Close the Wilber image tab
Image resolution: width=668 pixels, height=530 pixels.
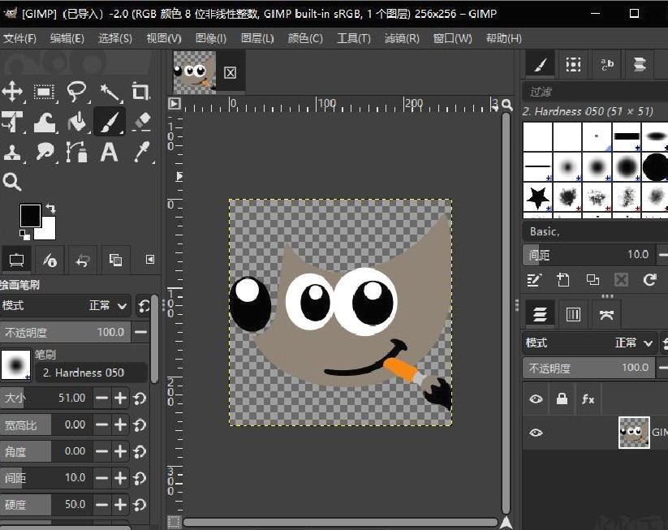pos(230,72)
